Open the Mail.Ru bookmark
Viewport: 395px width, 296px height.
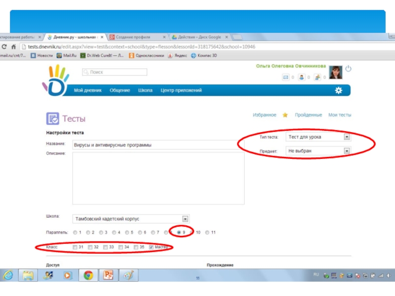(x=67, y=56)
